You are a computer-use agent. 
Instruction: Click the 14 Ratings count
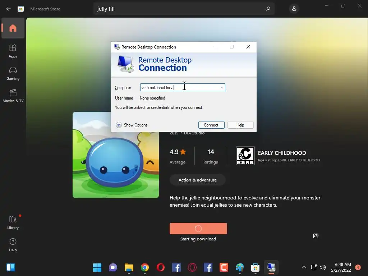click(x=211, y=156)
